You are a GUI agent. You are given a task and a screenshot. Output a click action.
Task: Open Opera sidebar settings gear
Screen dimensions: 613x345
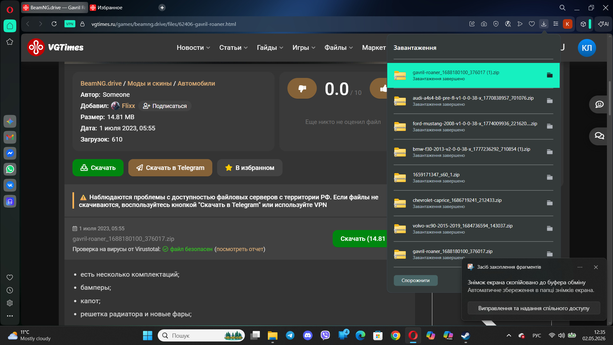tap(10, 303)
